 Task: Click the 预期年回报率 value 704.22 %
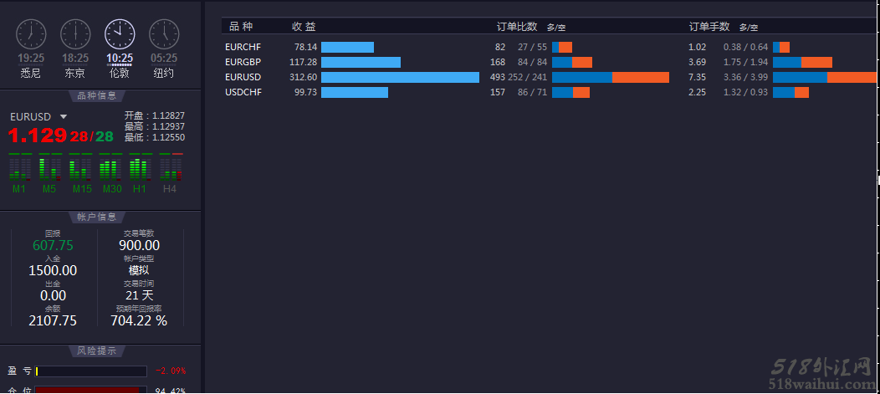tap(139, 320)
